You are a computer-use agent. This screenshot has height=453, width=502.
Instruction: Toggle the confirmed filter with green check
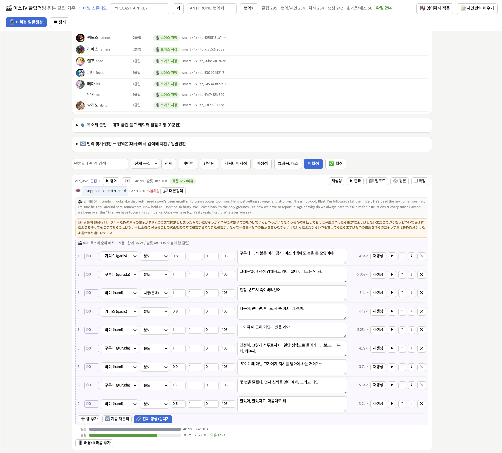coord(336,164)
